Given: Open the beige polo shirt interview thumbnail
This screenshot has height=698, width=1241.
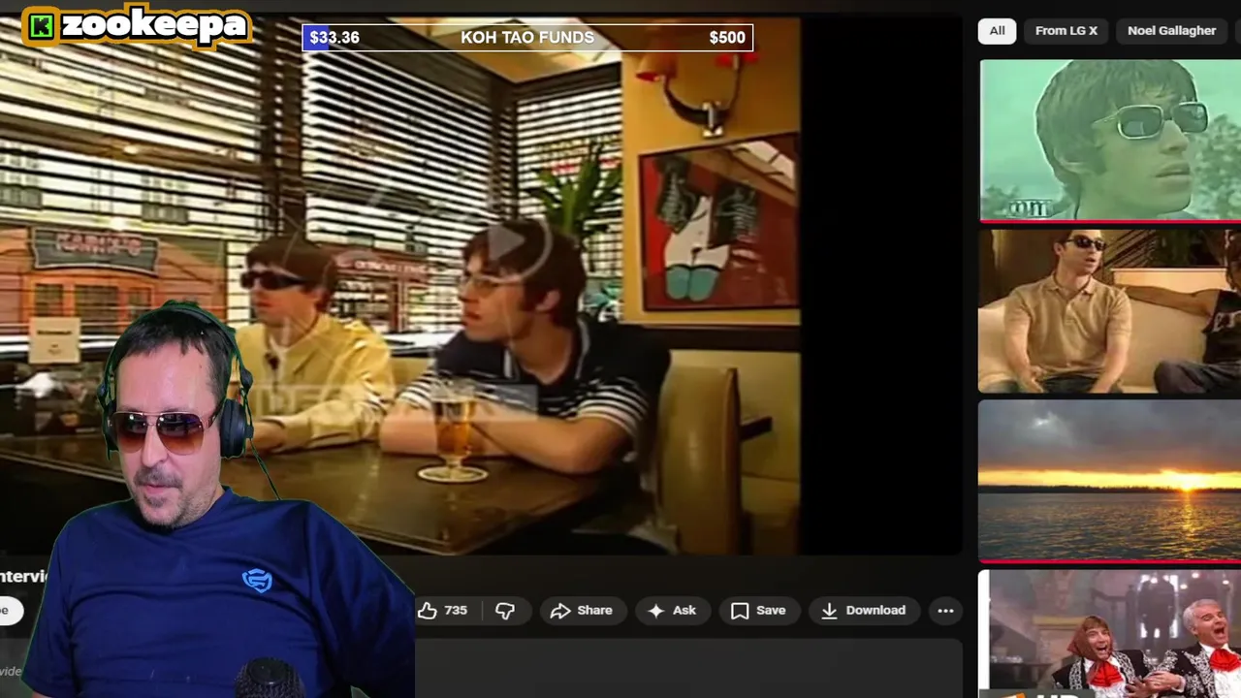Looking at the screenshot, I should pos(1109,311).
